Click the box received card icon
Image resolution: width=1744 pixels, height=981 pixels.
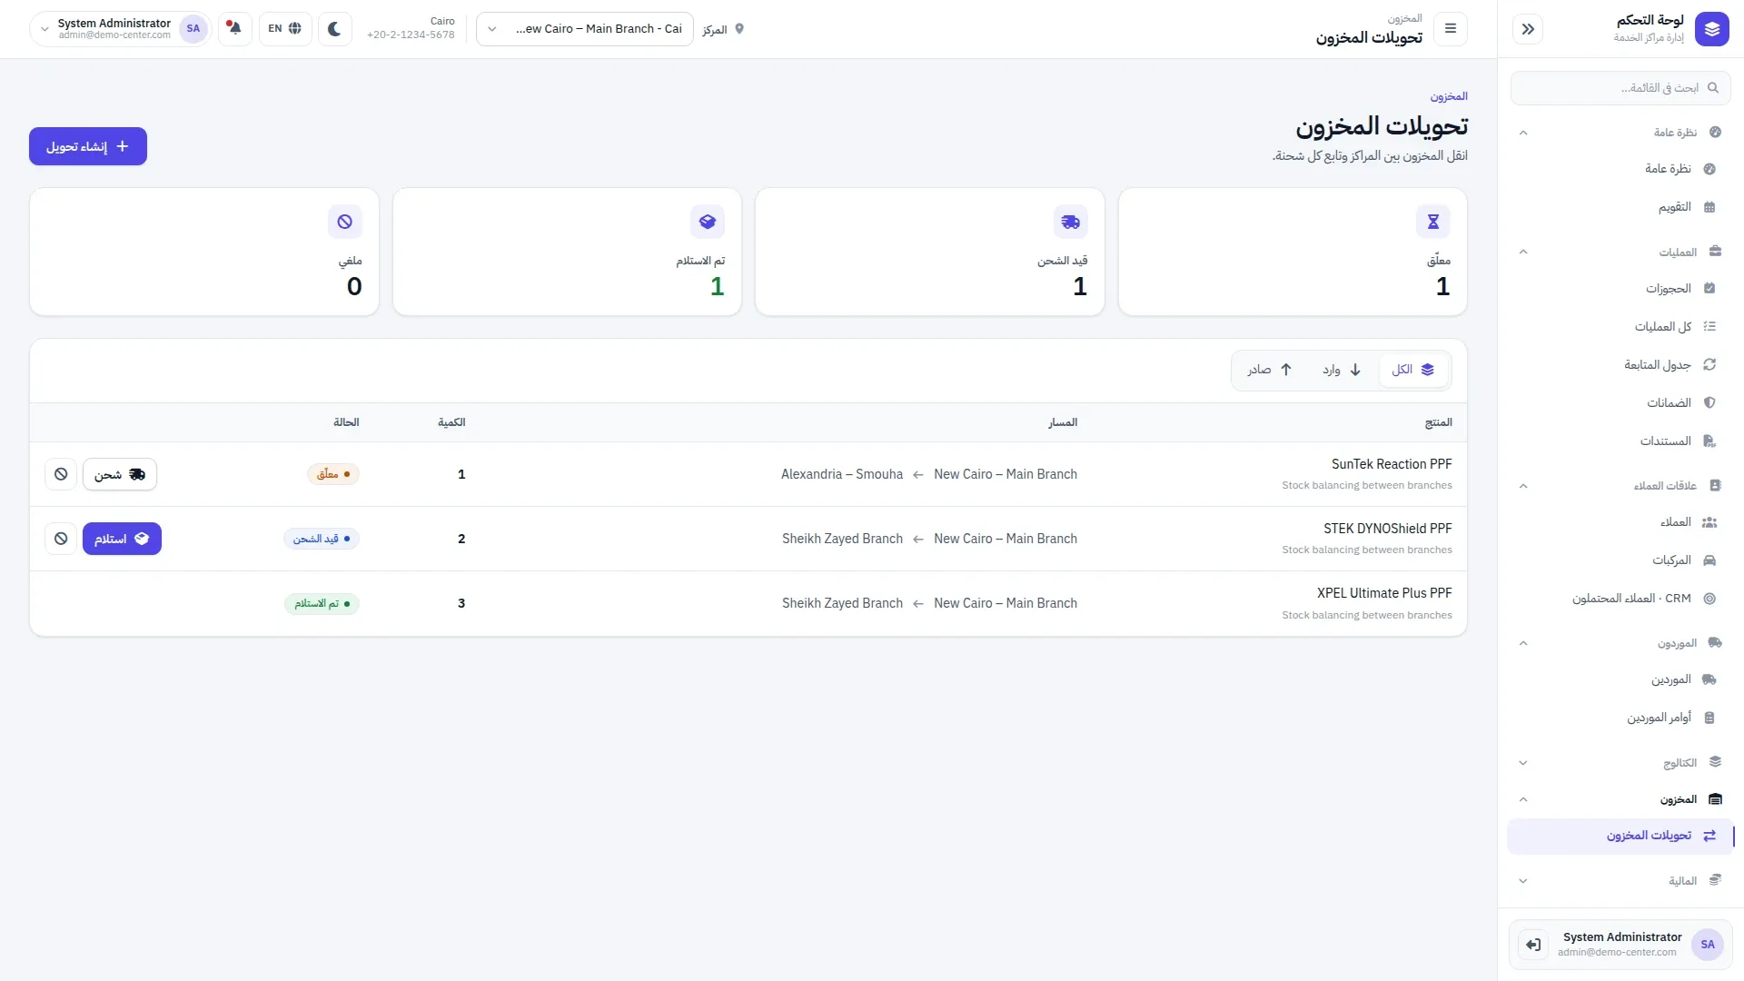click(708, 222)
